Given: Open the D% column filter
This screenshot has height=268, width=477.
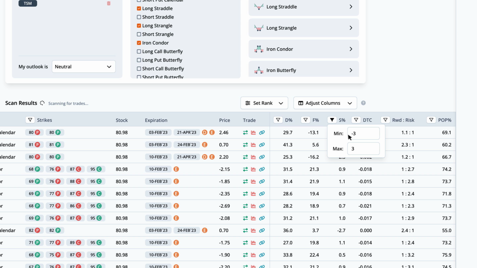Looking at the screenshot, I should 278,120.
